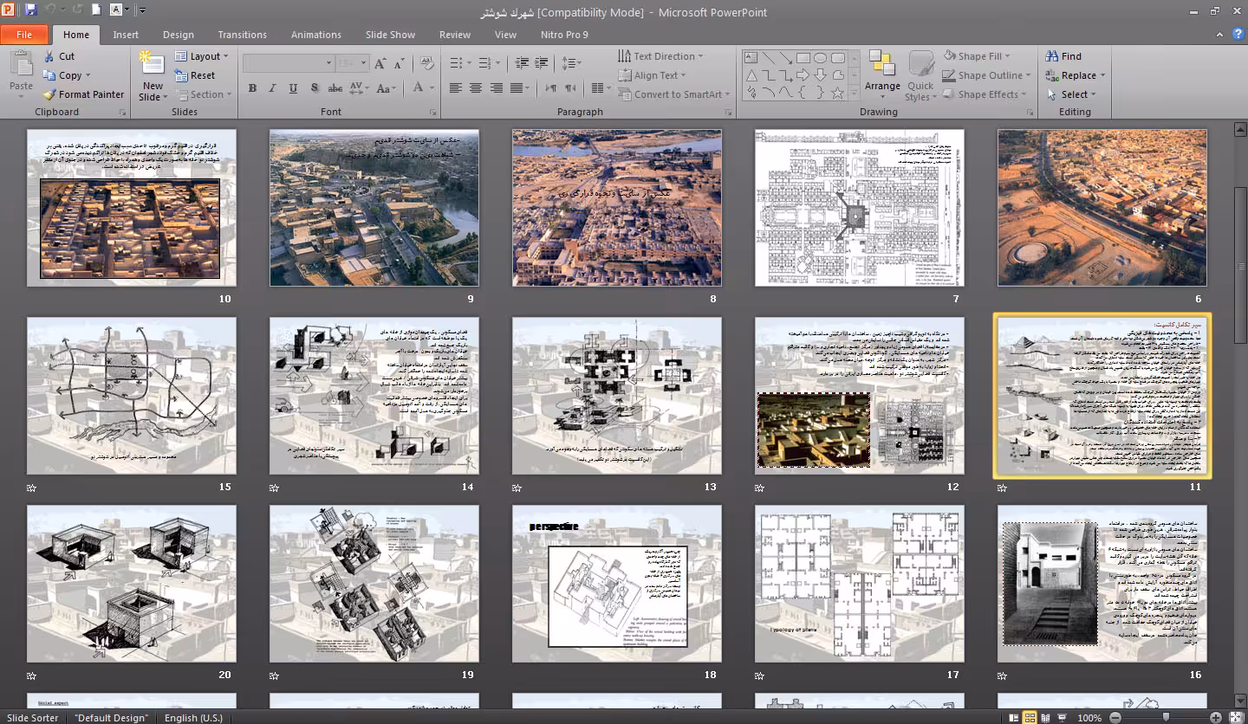Open the Shape Outline dropdown
The width and height of the screenshot is (1248, 724).
[987, 75]
